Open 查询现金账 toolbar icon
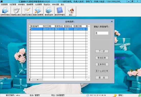This screenshot has height=97, width=141. pyautogui.click(x=49, y=11)
